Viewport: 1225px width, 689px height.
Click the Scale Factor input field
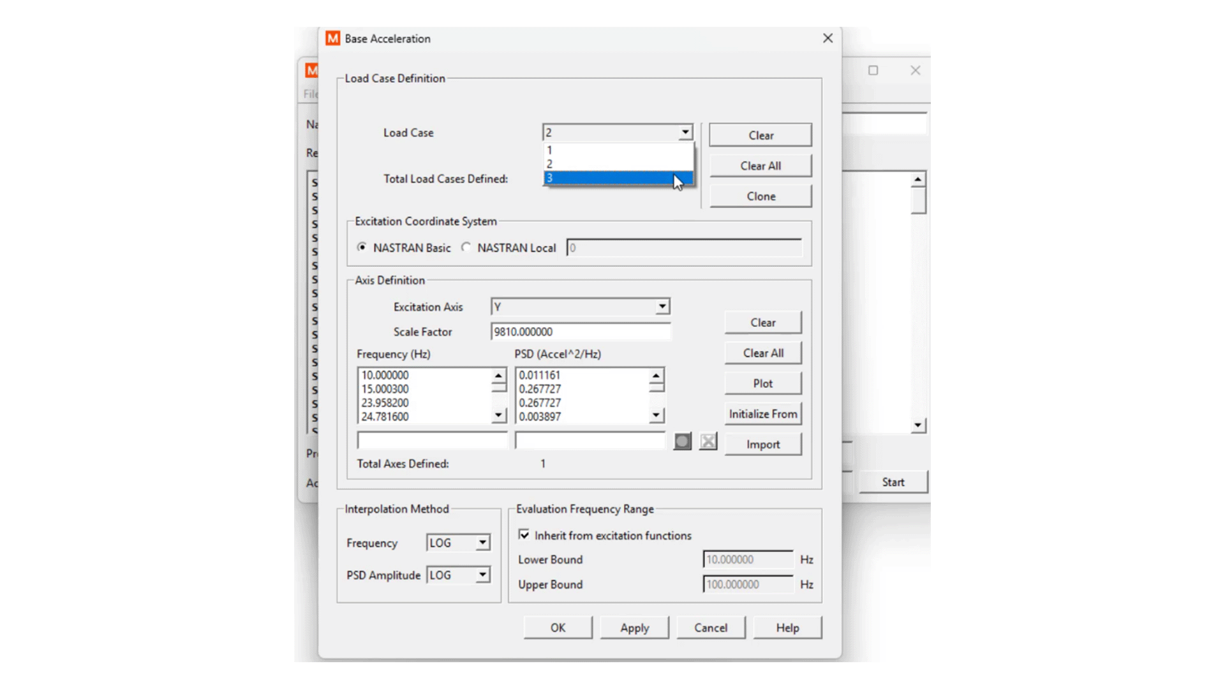(581, 331)
